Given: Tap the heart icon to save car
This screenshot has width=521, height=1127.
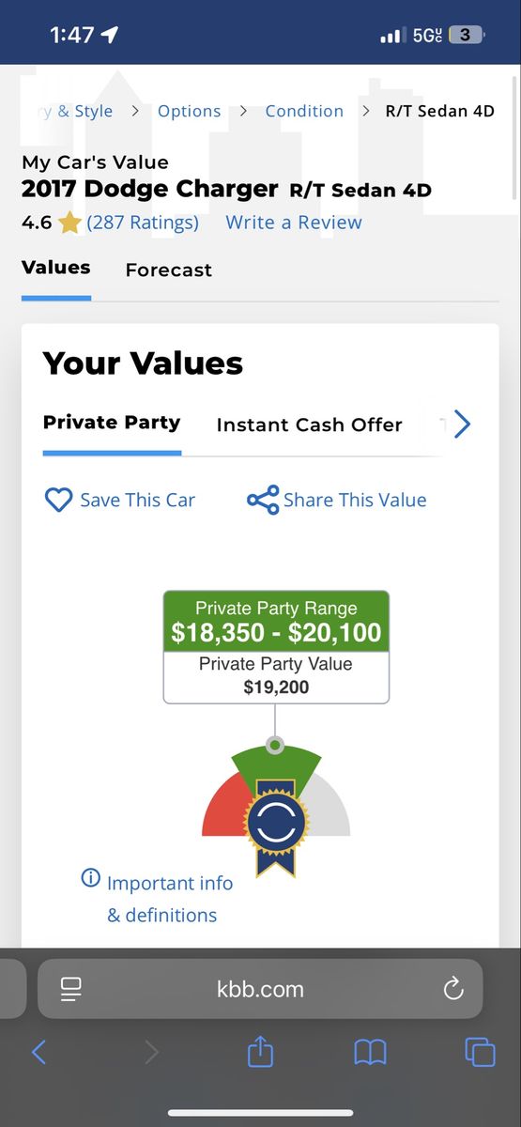Looking at the screenshot, I should [58, 500].
